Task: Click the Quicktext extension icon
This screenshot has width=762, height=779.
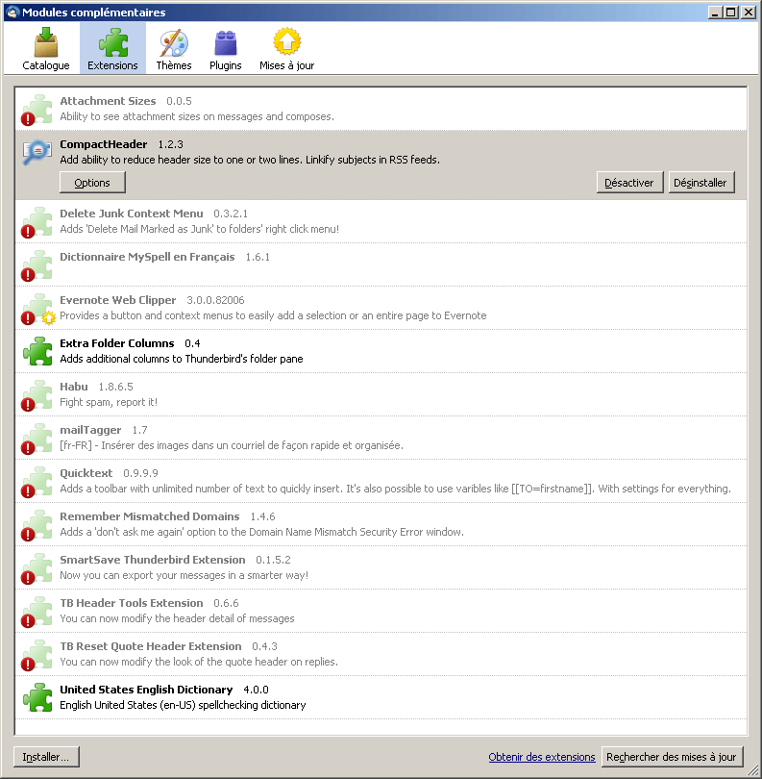Action: [x=37, y=482]
